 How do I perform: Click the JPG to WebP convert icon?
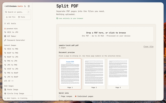(5, 77)
